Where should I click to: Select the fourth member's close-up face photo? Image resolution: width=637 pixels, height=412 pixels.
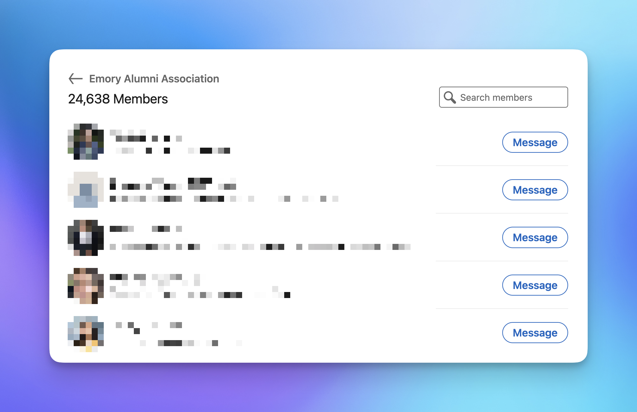pos(86,286)
